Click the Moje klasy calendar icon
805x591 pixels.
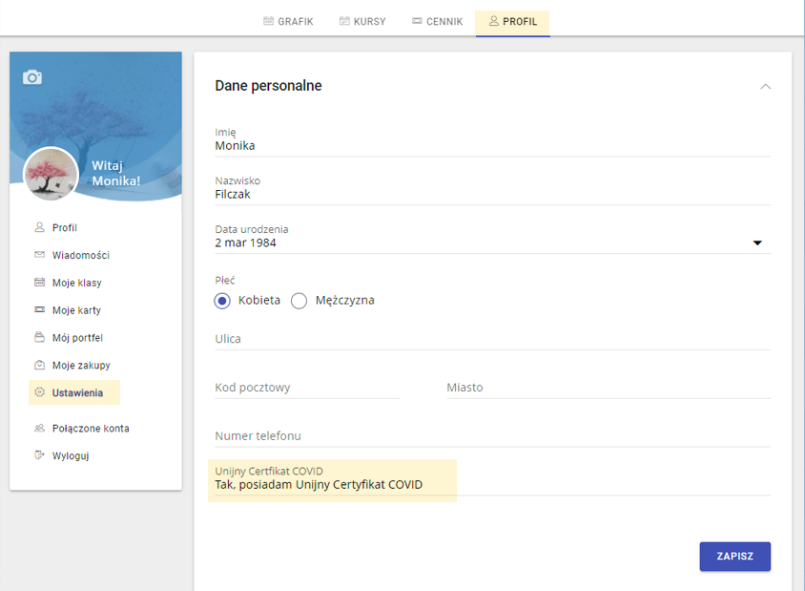click(x=39, y=283)
